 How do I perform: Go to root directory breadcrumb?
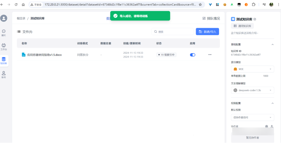click(21, 18)
